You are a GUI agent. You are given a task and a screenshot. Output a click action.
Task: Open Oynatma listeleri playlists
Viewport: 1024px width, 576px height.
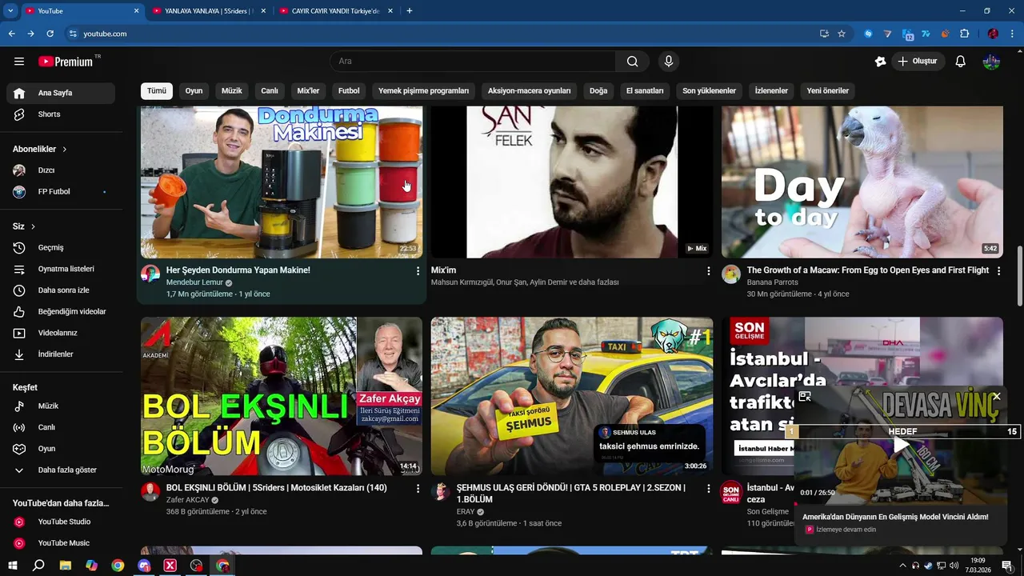click(61, 270)
